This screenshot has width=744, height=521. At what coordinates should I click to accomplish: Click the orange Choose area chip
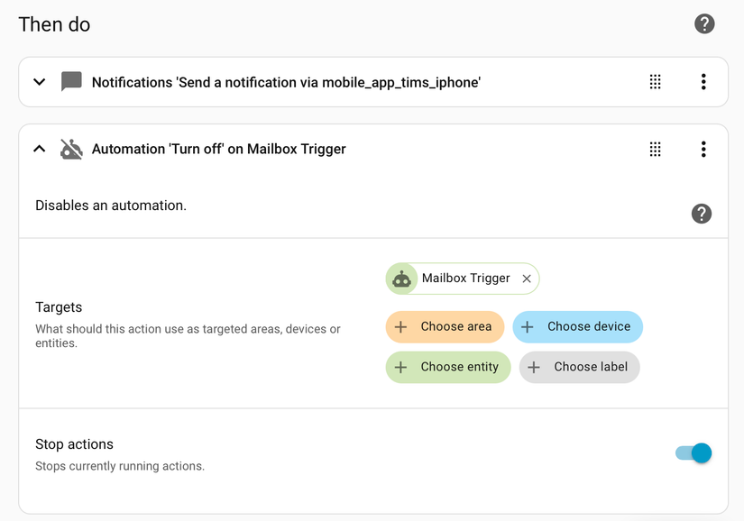445,326
